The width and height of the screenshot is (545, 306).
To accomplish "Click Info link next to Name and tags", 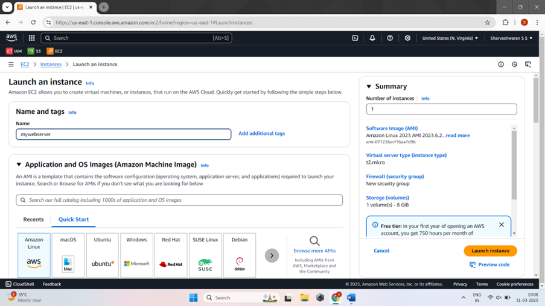I will click(x=72, y=113).
